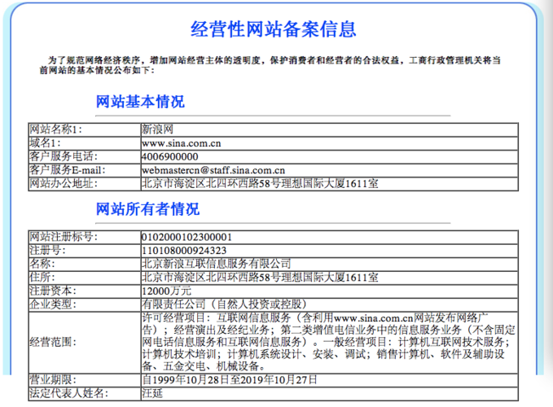
Task: Select the 网站所有者情况 section heading
Action: coord(147,209)
